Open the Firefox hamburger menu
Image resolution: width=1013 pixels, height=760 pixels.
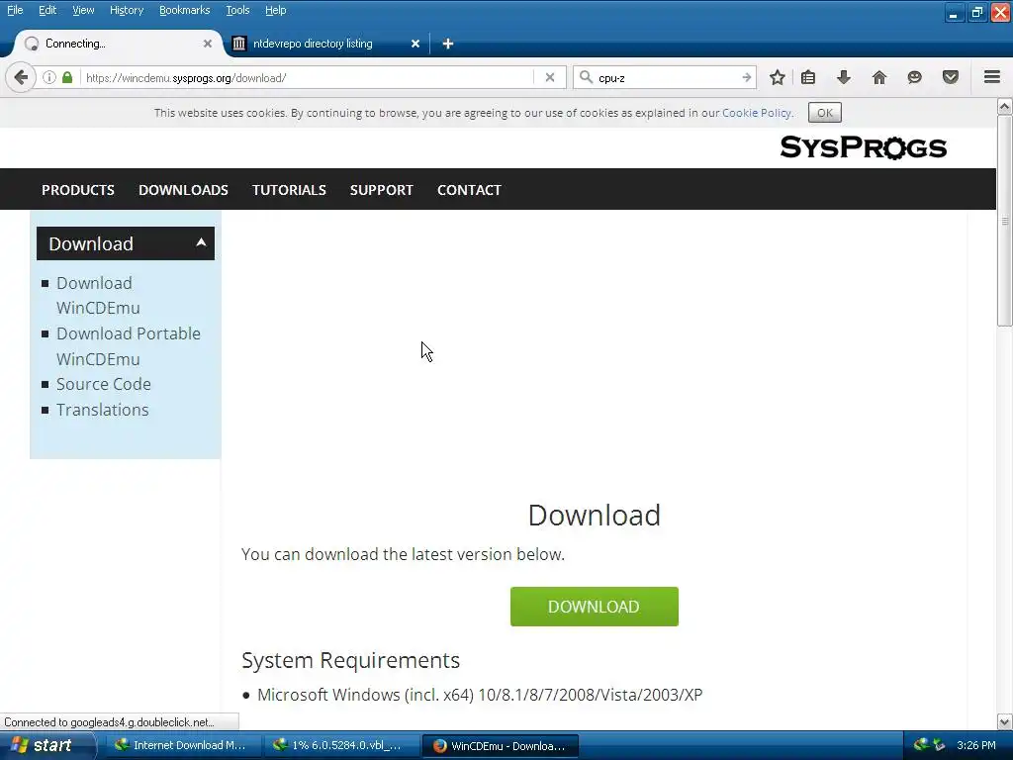tap(992, 77)
